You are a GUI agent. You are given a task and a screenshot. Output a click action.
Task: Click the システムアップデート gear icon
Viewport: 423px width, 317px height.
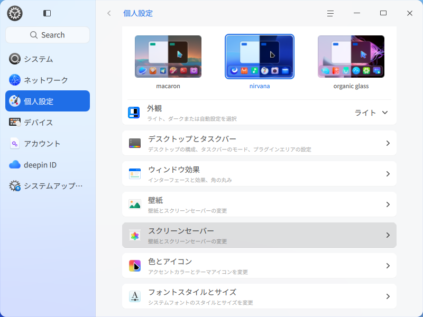click(x=15, y=186)
